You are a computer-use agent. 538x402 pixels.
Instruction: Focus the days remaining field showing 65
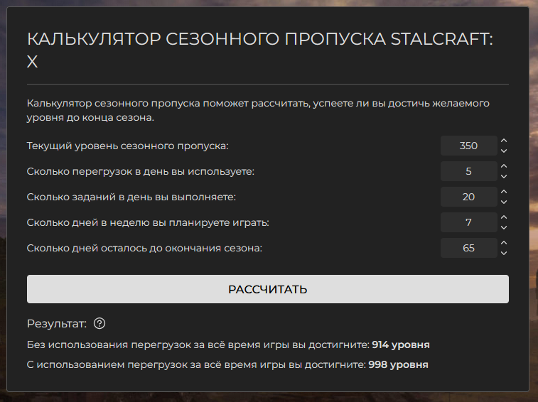[468, 248]
